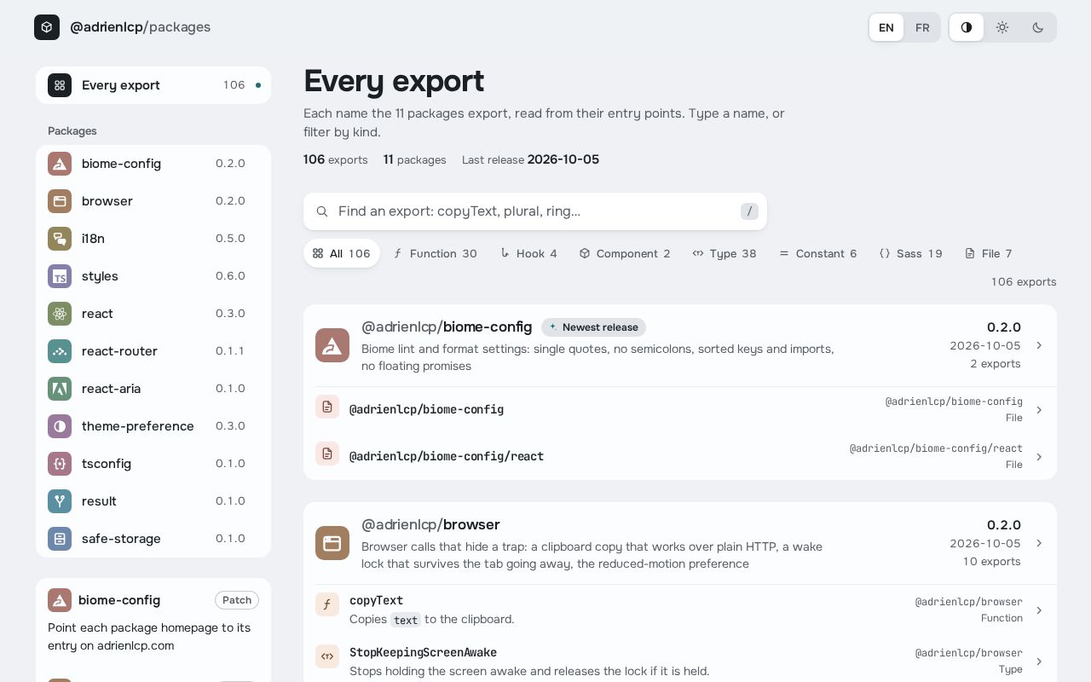Expand the biome-config package card chevron
The image size is (1091, 682).
tap(1039, 345)
